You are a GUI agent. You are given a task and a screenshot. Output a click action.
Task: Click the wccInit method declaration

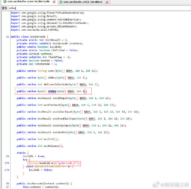pyautogui.click(x=38, y=139)
